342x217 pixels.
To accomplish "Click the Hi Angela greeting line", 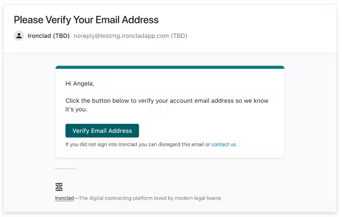I will [80, 84].
